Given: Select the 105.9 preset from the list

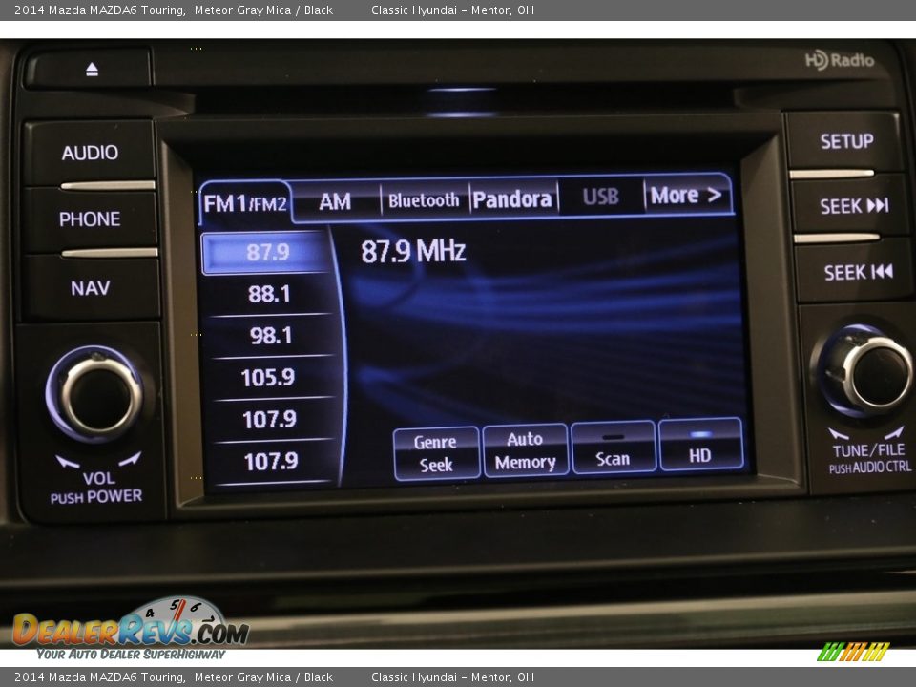Looking at the screenshot, I should click(x=267, y=376).
